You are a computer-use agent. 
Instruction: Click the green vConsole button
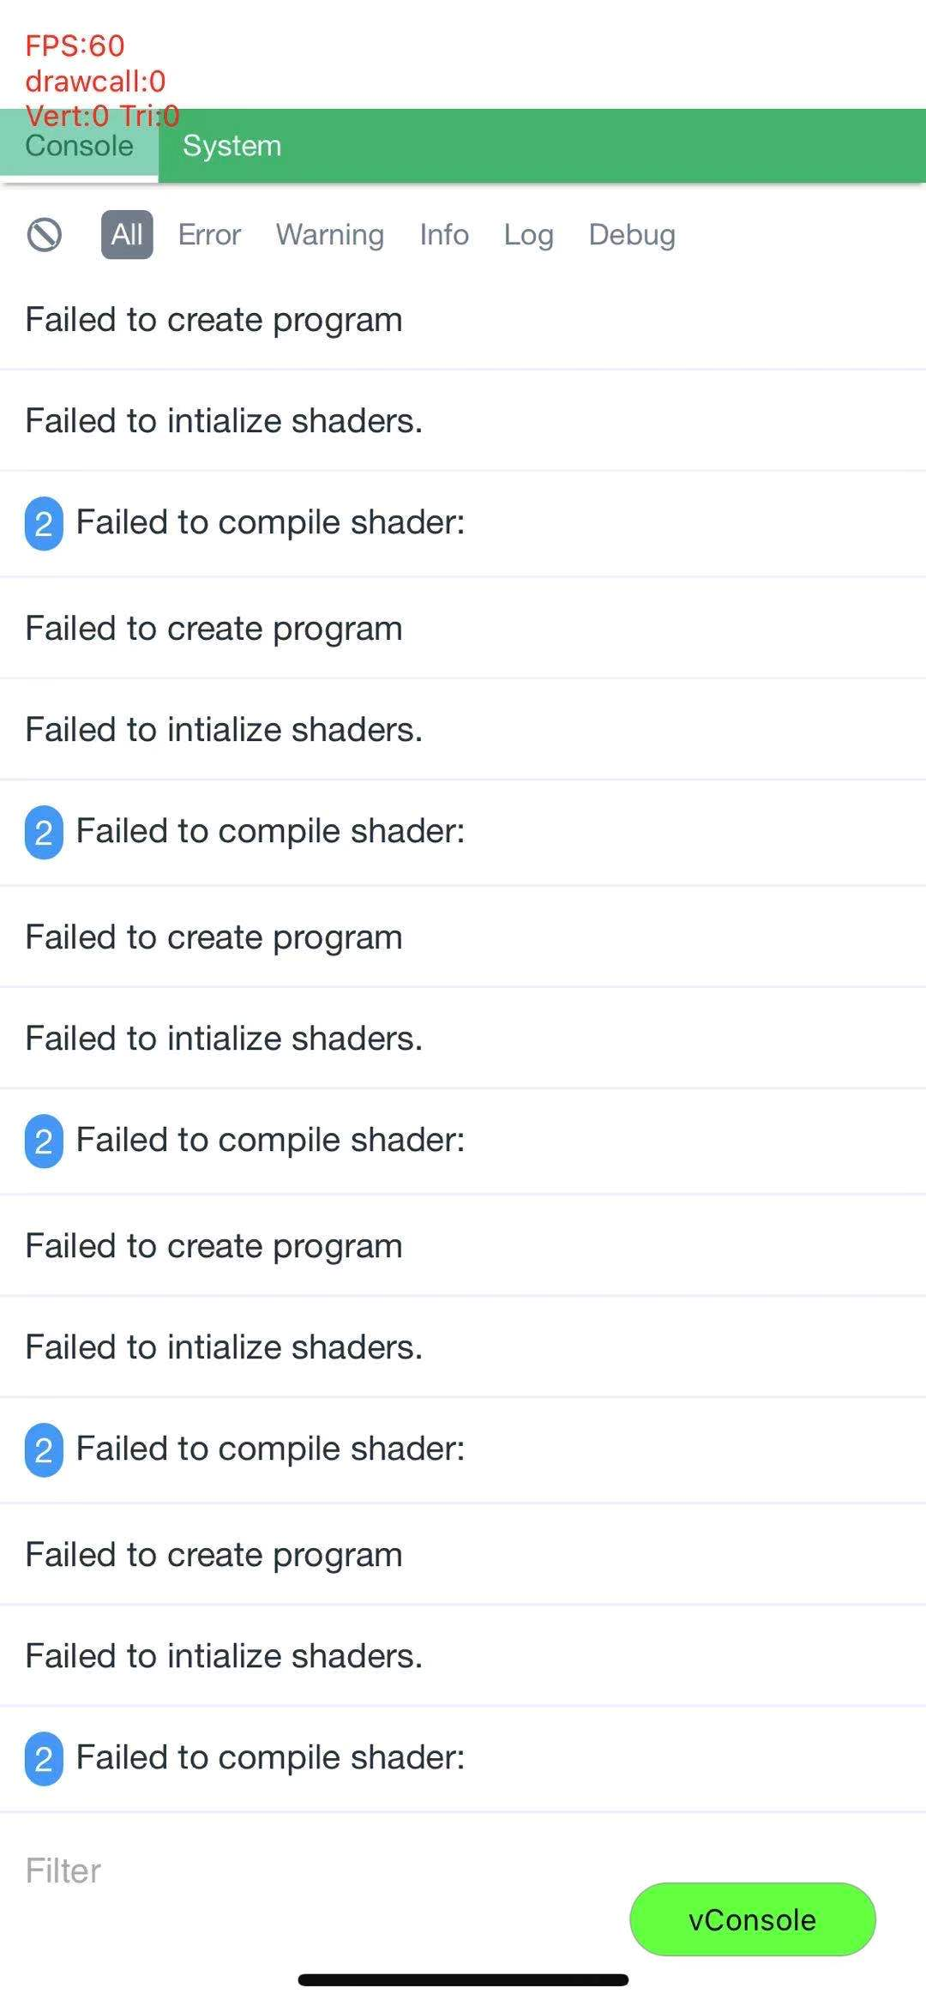(x=753, y=1919)
